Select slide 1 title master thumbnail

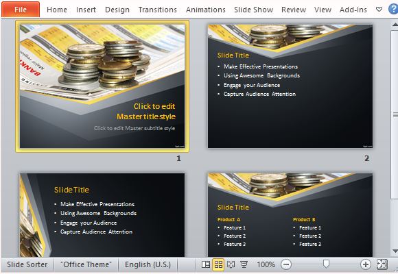pos(102,86)
